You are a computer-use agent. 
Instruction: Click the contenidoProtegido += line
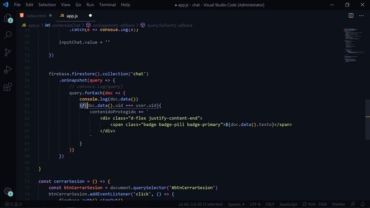[x=119, y=112]
